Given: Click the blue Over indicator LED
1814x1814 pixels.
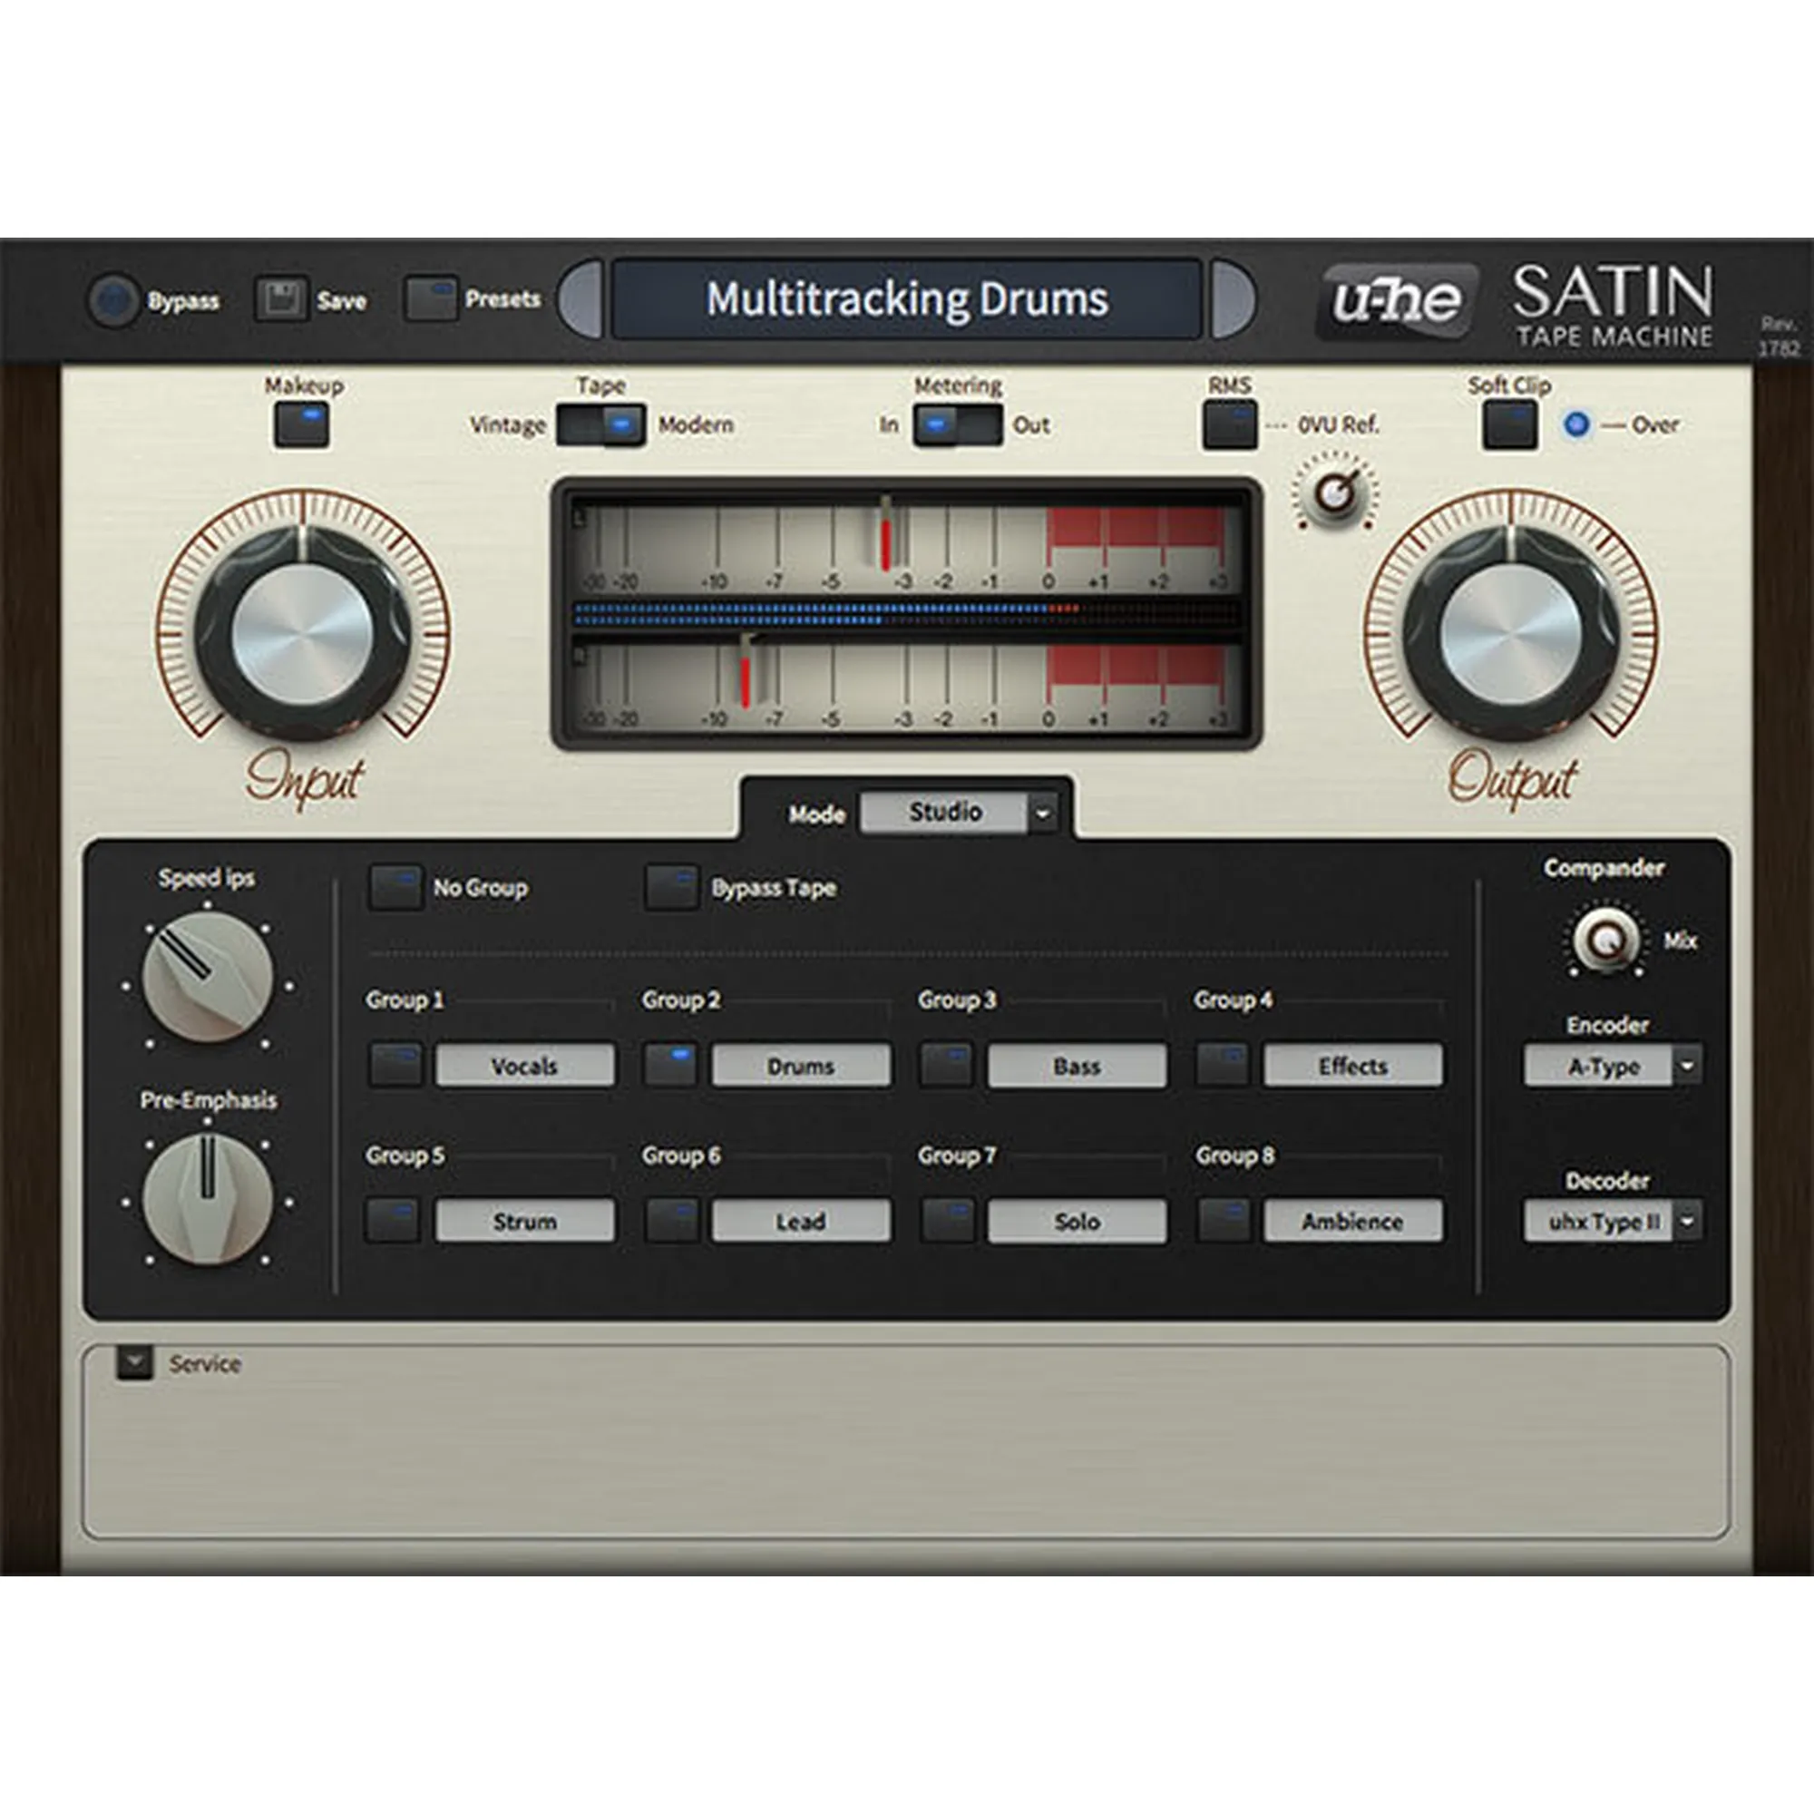Looking at the screenshot, I should [x=1577, y=424].
